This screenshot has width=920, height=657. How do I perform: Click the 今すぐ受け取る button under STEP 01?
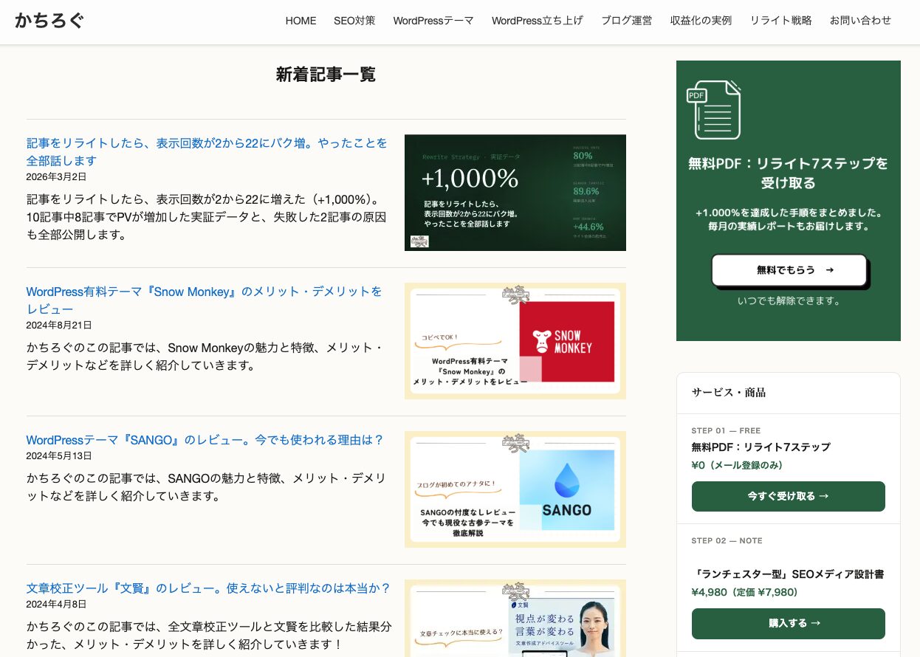click(x=788, y=496)
